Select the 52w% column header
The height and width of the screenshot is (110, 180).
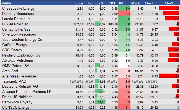click(x=169, y=3)
